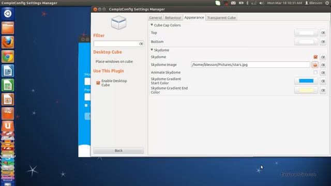331x186 pixels.
Task: Click the Back button
Action: point(118,150)
